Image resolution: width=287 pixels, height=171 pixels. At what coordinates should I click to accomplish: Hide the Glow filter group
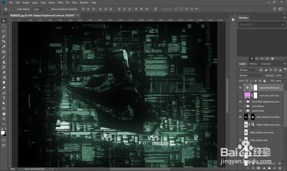click(x=240, y=102)
